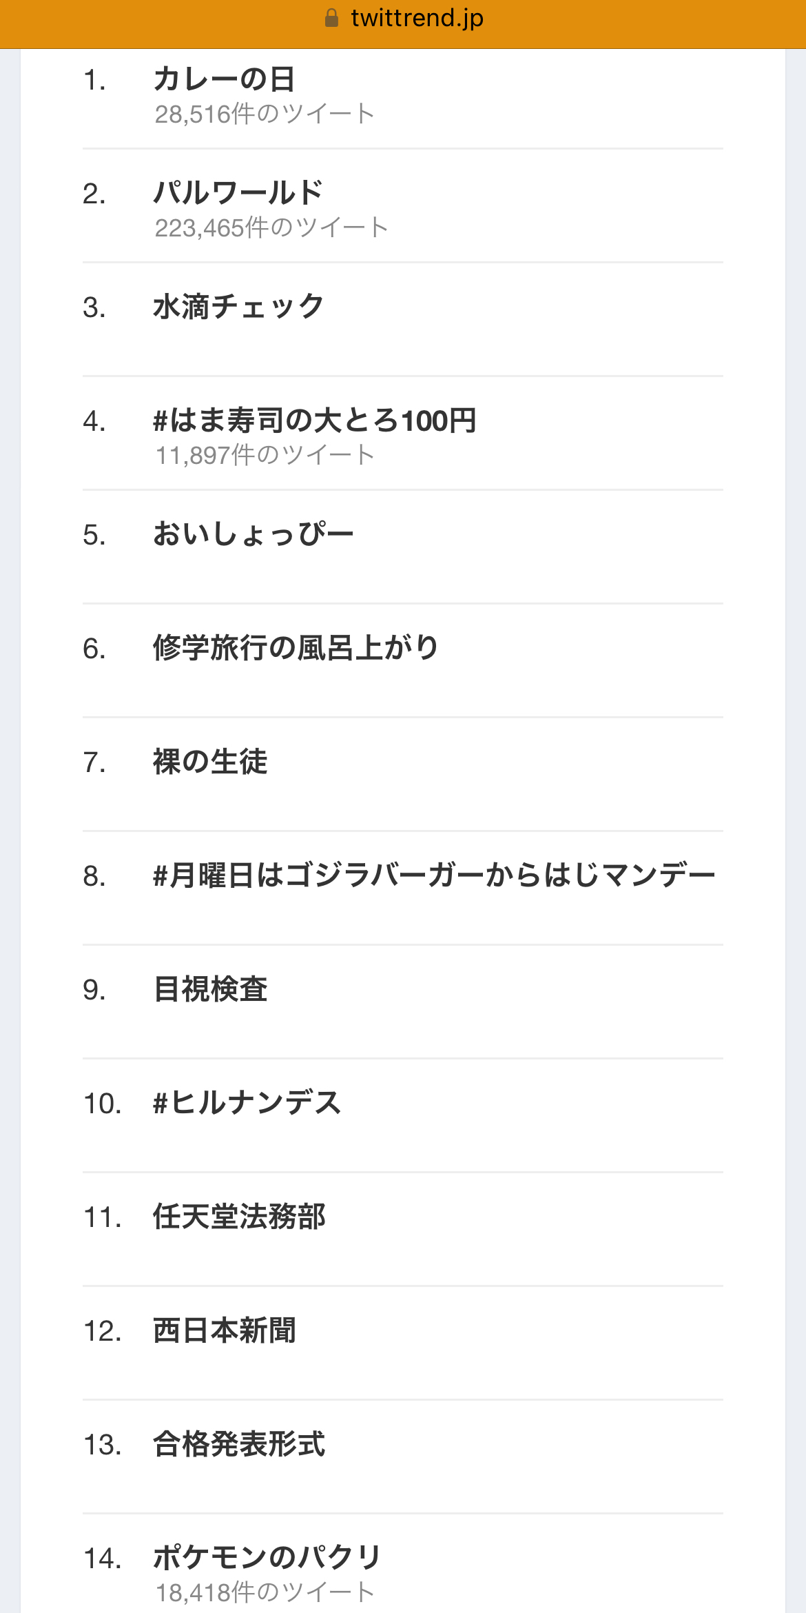Open hashtag #月曜日はゴジラバーガーからはじマンデー

tap(435, 875)
